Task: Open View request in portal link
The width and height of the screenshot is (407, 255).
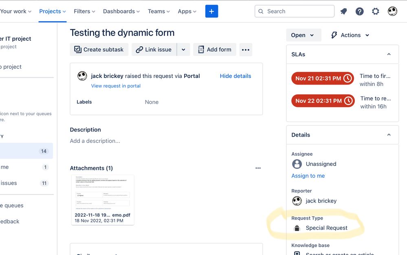Action: (x=116, y=86)
